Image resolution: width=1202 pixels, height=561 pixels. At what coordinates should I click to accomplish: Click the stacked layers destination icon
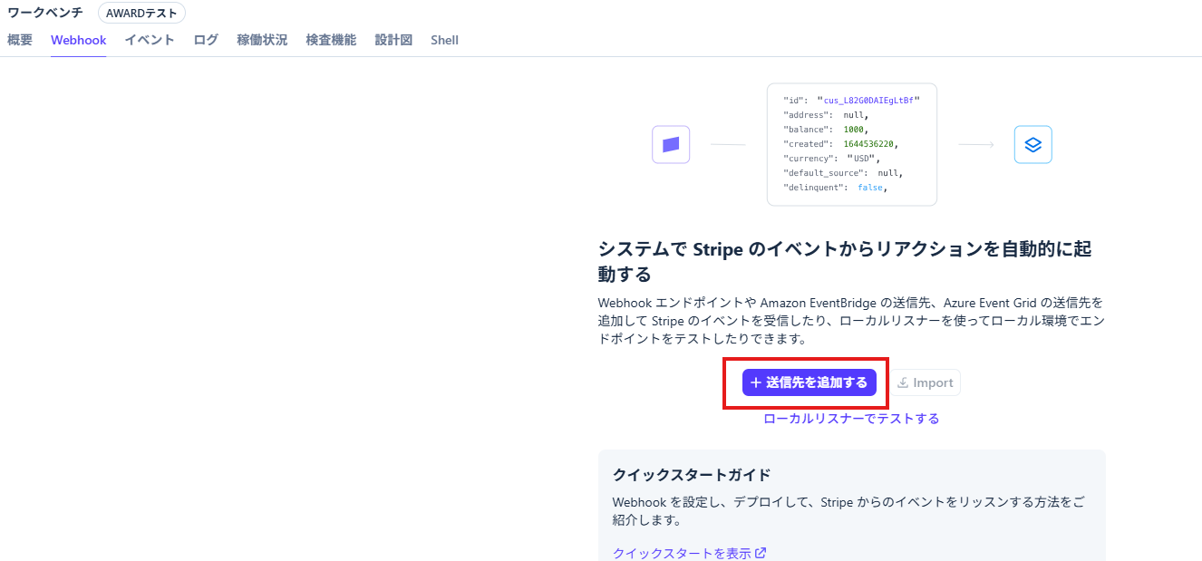(x=1032, y=144)
